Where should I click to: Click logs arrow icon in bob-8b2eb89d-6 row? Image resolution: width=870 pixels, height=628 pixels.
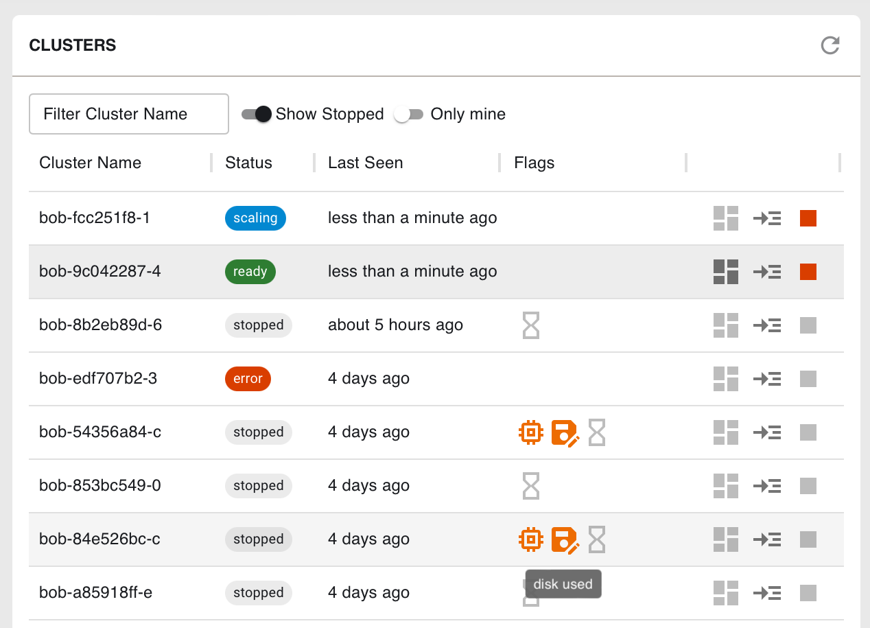click(x=767, y=326)
